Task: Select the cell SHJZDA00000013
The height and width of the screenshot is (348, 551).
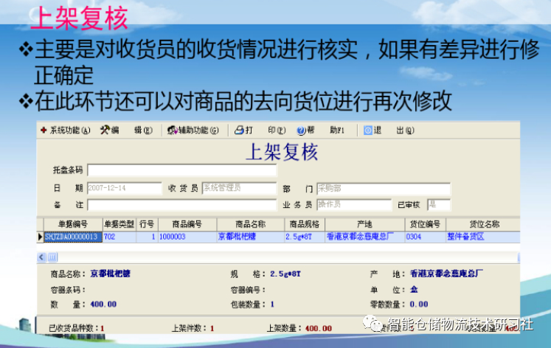Action: pyautogui.click(x=73, y=237)
